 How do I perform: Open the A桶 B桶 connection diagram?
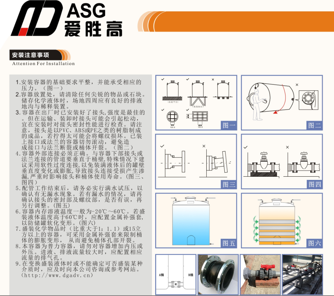pyautogui.click(x=176, y=274)
